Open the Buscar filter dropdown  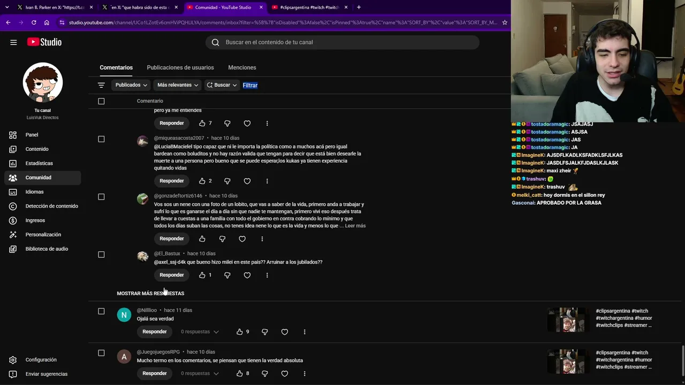pyautogui.click(x=222, y=85)
